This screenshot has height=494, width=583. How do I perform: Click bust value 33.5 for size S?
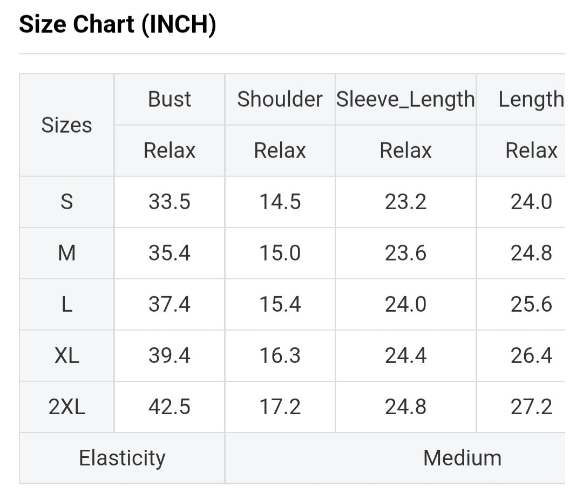click(x=170, y=202)
